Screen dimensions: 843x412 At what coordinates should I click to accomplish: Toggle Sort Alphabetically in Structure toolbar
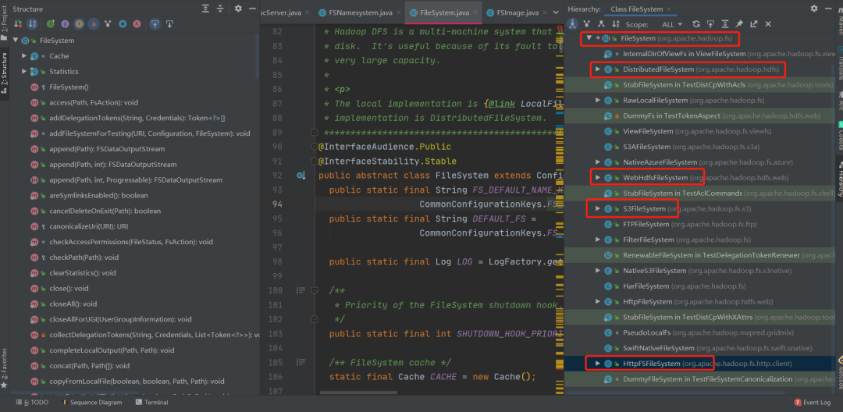coord(32,24)
